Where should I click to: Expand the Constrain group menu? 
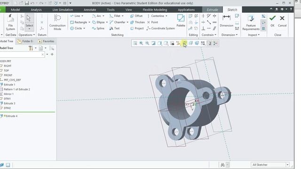coord(209,35)
